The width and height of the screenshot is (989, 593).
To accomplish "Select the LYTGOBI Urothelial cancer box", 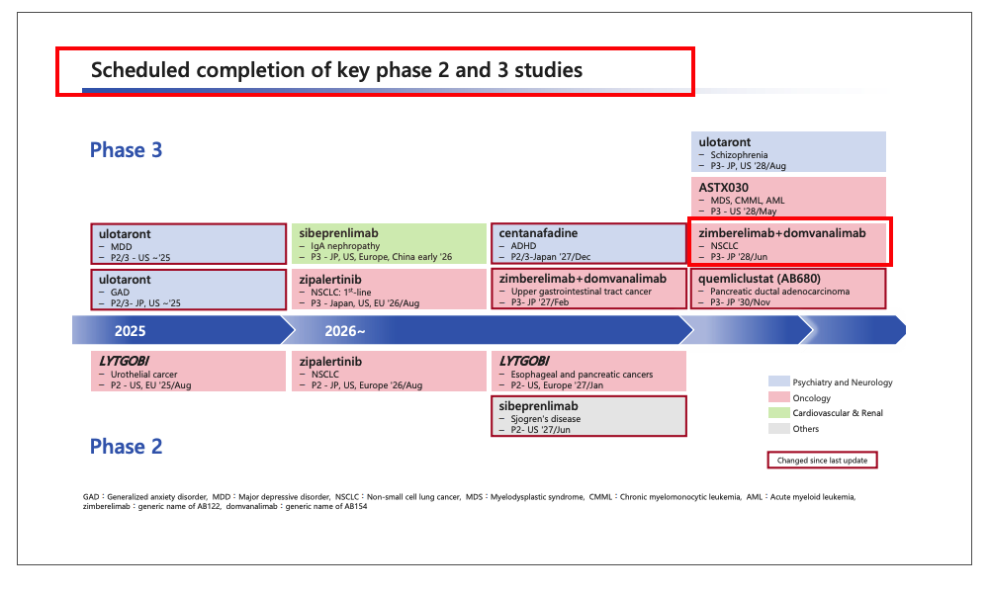I will (188, 371).
